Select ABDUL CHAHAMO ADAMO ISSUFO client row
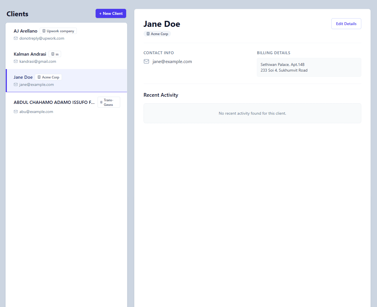 pos(66,106)
